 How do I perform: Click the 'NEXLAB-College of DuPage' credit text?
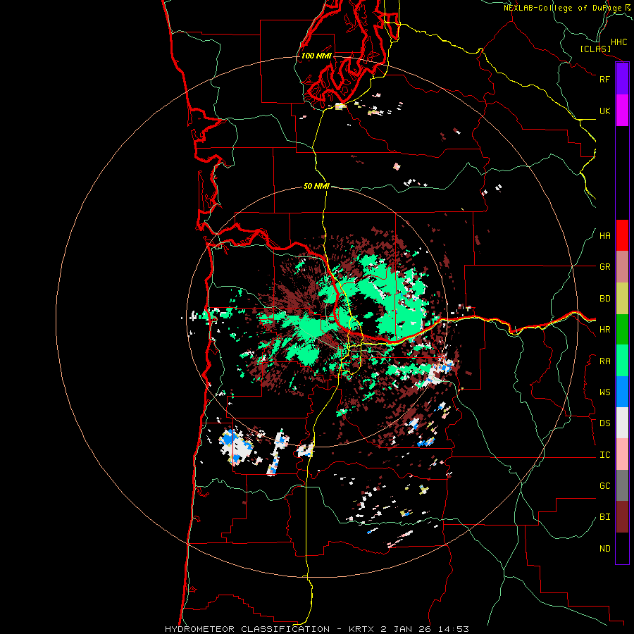(x=562, y=8)
